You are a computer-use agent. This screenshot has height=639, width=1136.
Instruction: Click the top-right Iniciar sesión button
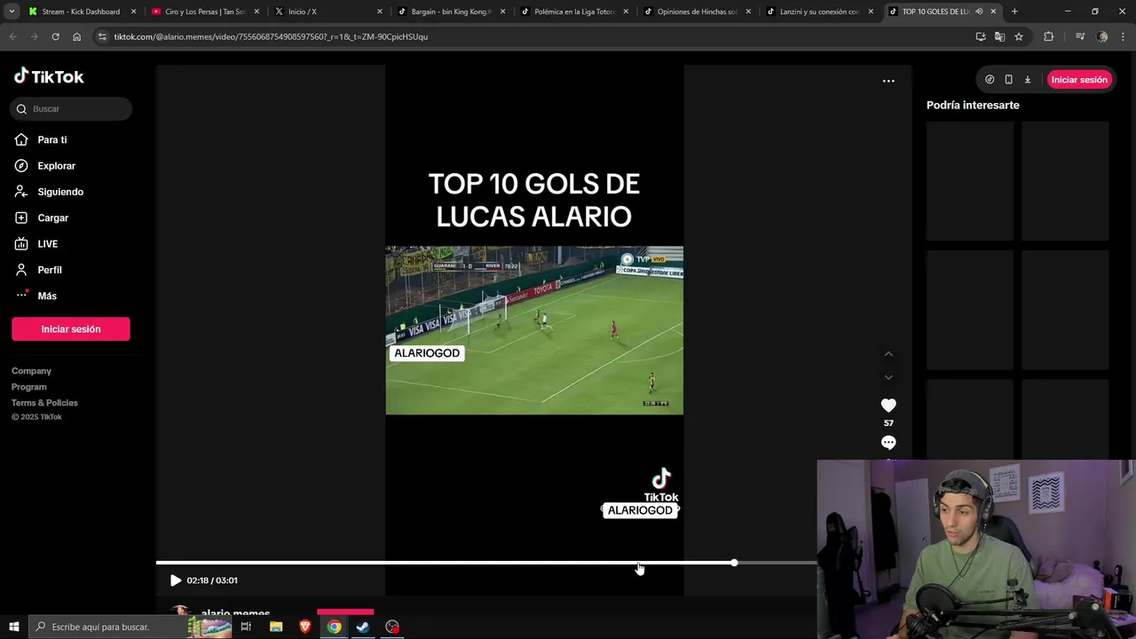(1079, 80)
